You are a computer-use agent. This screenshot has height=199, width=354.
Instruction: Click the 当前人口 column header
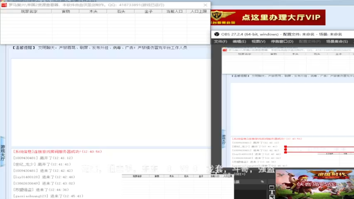(x=174, y=11)
